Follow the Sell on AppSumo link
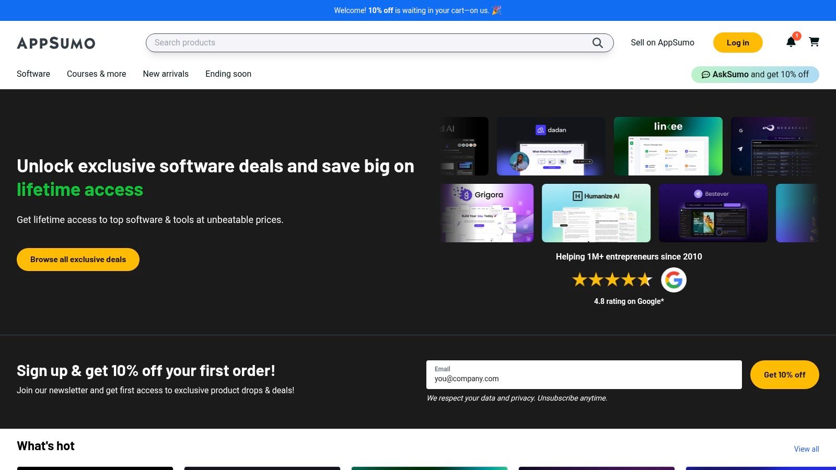The height and width of the screenshot is (470, 836). pos(662,43)
